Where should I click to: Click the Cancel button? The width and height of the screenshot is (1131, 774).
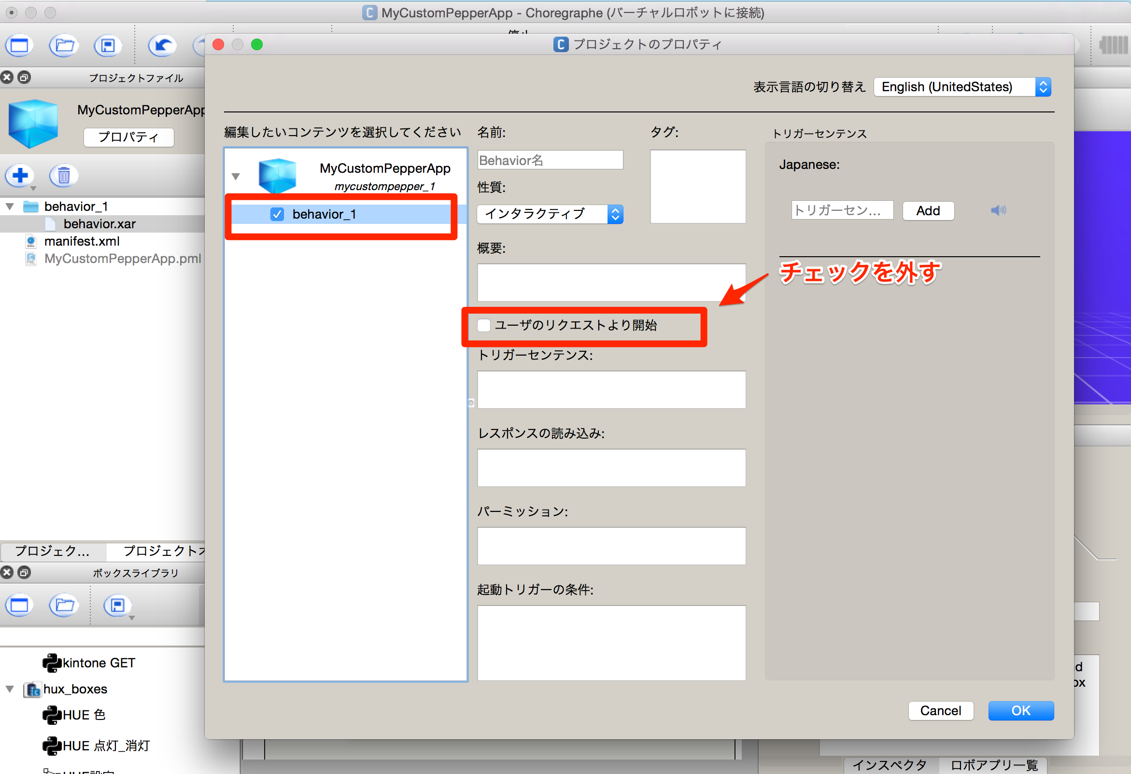click(940, 710)
